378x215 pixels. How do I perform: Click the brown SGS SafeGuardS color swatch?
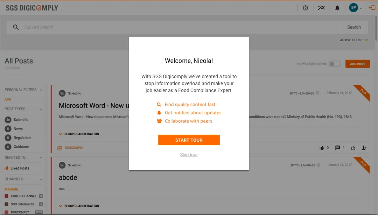click(x=7, y=204)
